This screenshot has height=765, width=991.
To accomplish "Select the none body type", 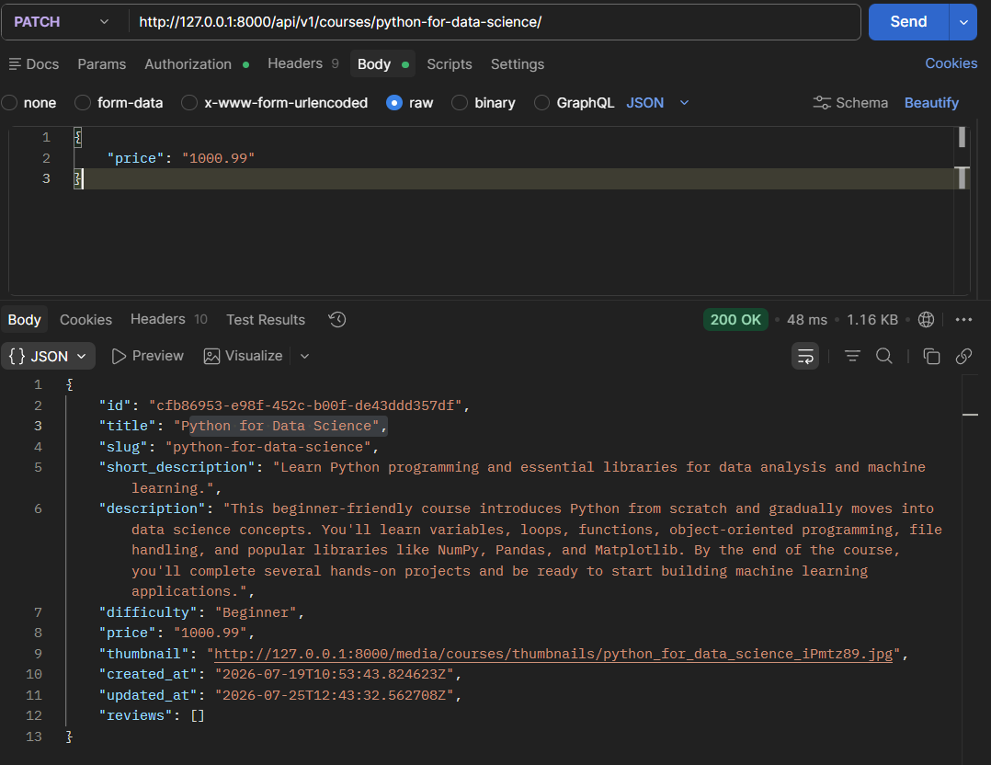I will click(x=29, y=102).
